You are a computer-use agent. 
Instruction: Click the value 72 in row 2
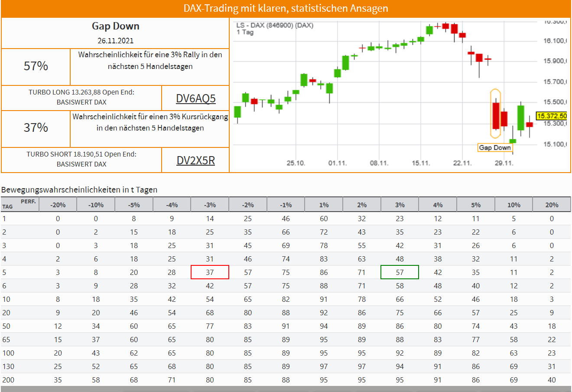pyautogui.click(x=324, y=232)
